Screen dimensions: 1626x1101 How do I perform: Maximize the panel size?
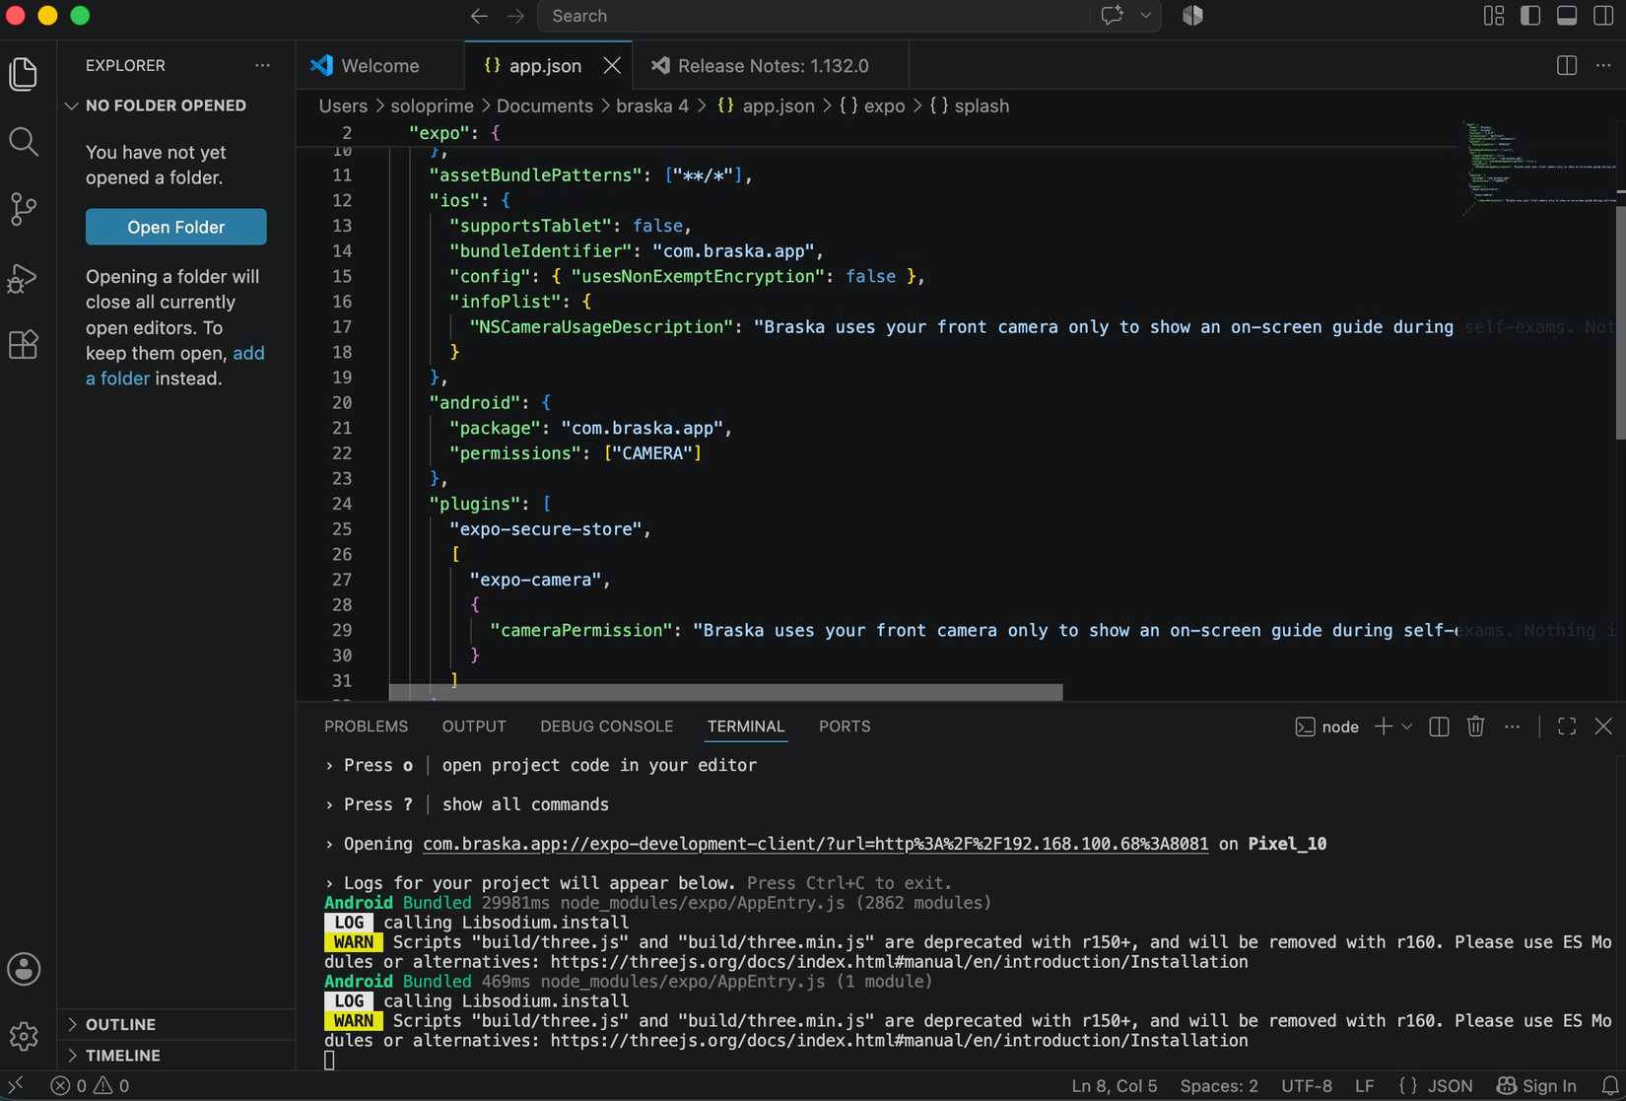(x=1567, y=726)
